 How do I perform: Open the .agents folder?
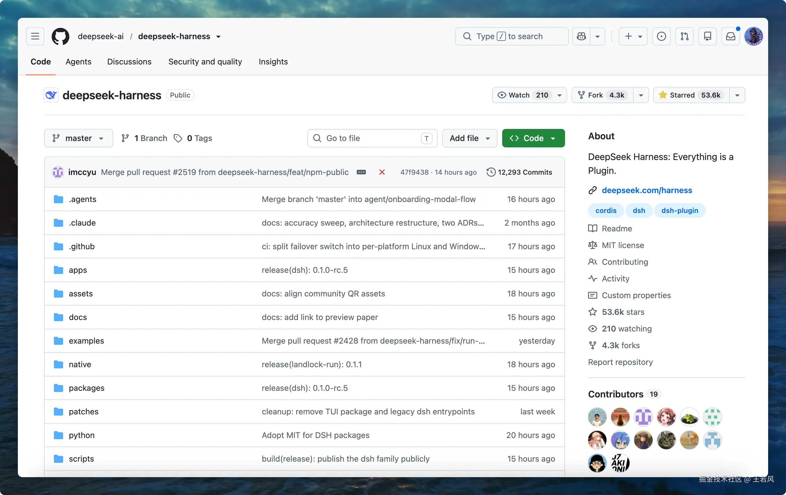coord(82,199)
